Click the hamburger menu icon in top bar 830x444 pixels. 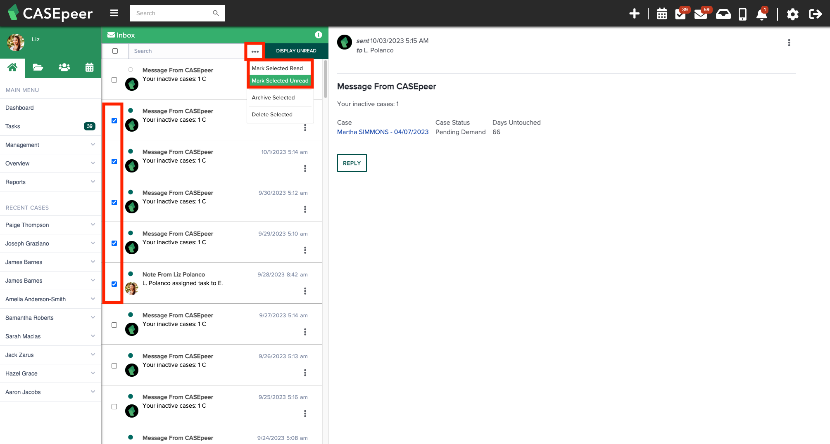click(x=114, y=13)
